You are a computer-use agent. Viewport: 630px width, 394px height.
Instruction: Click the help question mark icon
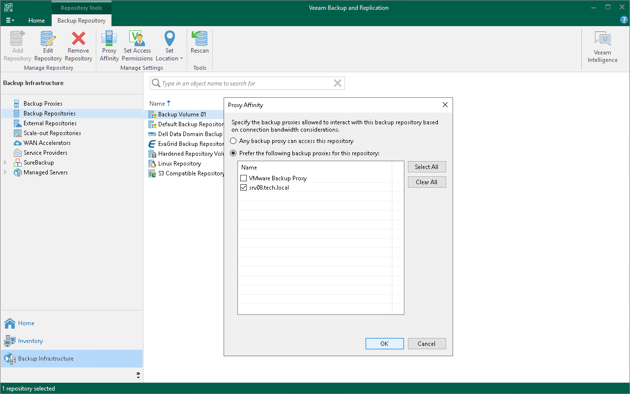point(624,20)
